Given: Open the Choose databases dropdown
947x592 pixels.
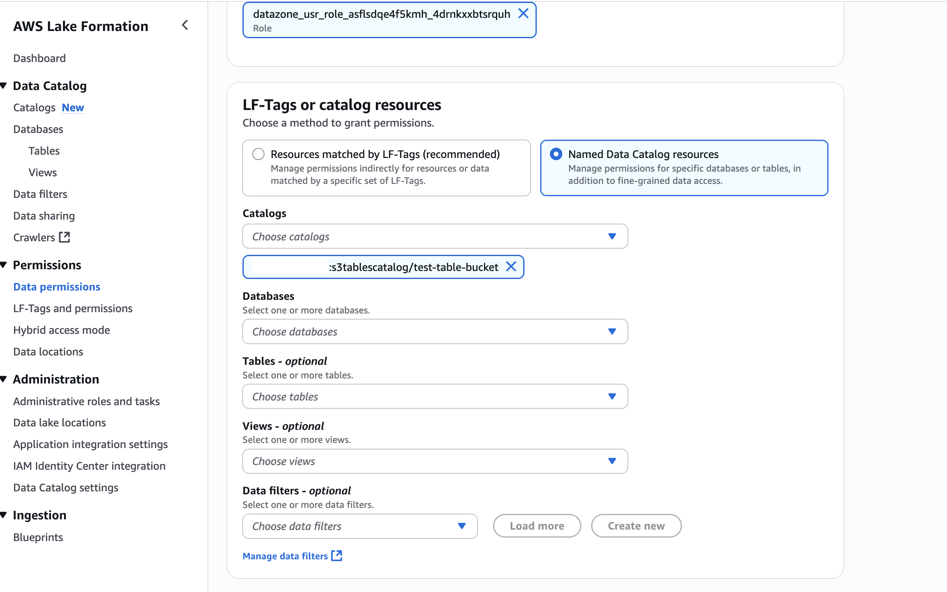Looking at the screenshot, I should point(435,331).
